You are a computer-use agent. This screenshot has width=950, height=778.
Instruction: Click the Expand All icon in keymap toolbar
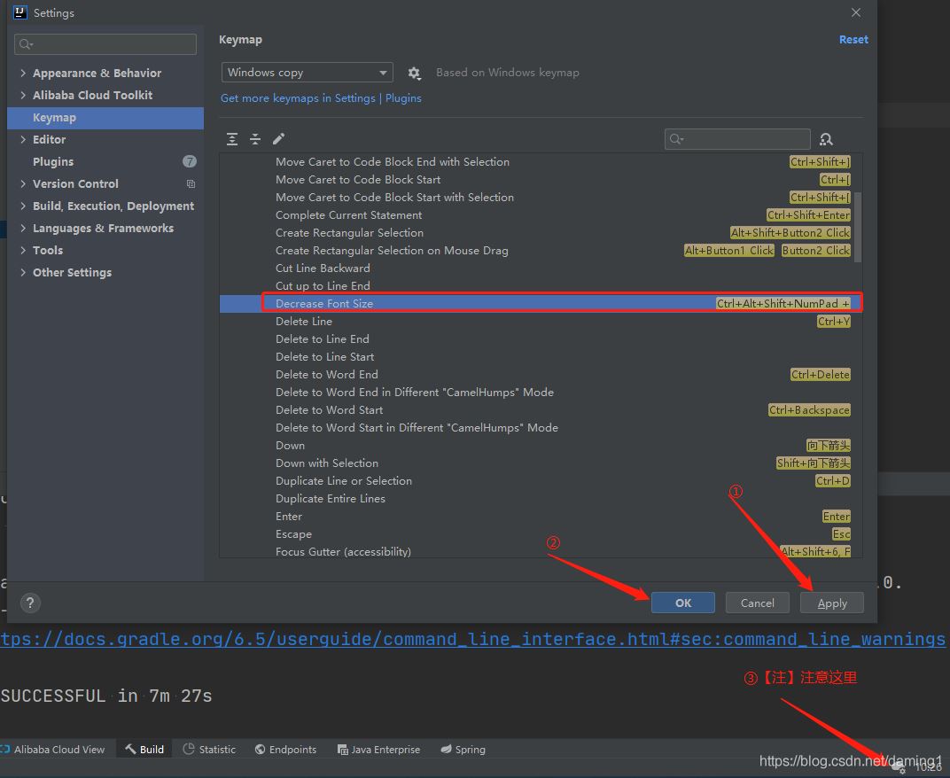[x=232, y=139]
